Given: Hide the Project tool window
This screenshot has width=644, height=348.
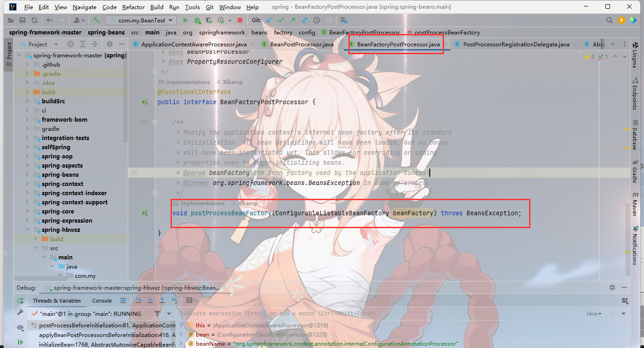Looking at the screenshot, I should [x=121, y=45].
